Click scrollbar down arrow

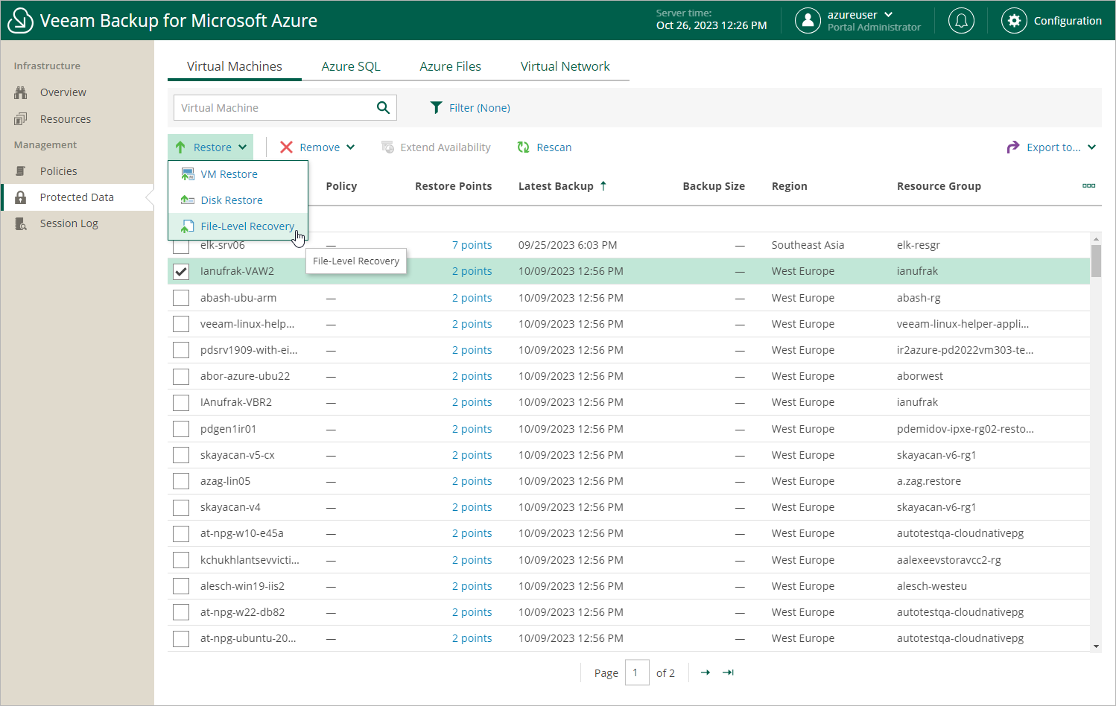[x=1096, y=646]
